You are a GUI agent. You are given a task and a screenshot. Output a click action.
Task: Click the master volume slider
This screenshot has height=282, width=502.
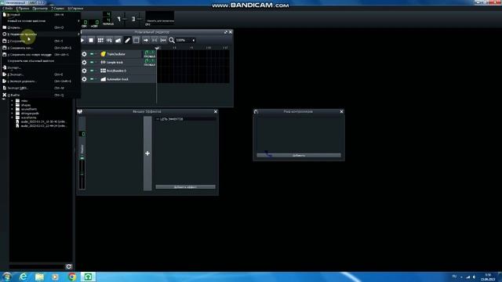click(125, 19)
